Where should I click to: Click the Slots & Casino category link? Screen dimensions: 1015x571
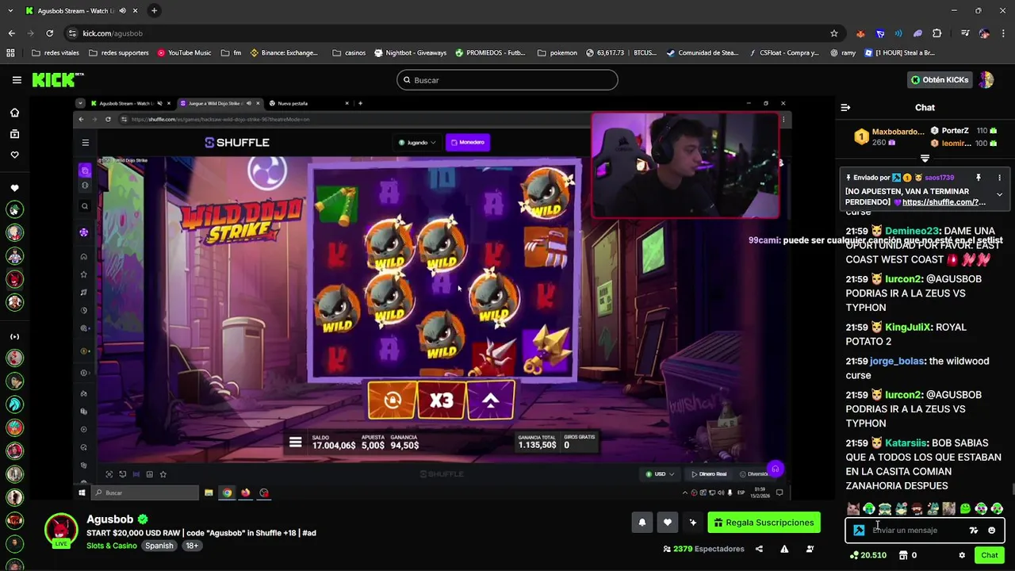(x=112, y=546)
